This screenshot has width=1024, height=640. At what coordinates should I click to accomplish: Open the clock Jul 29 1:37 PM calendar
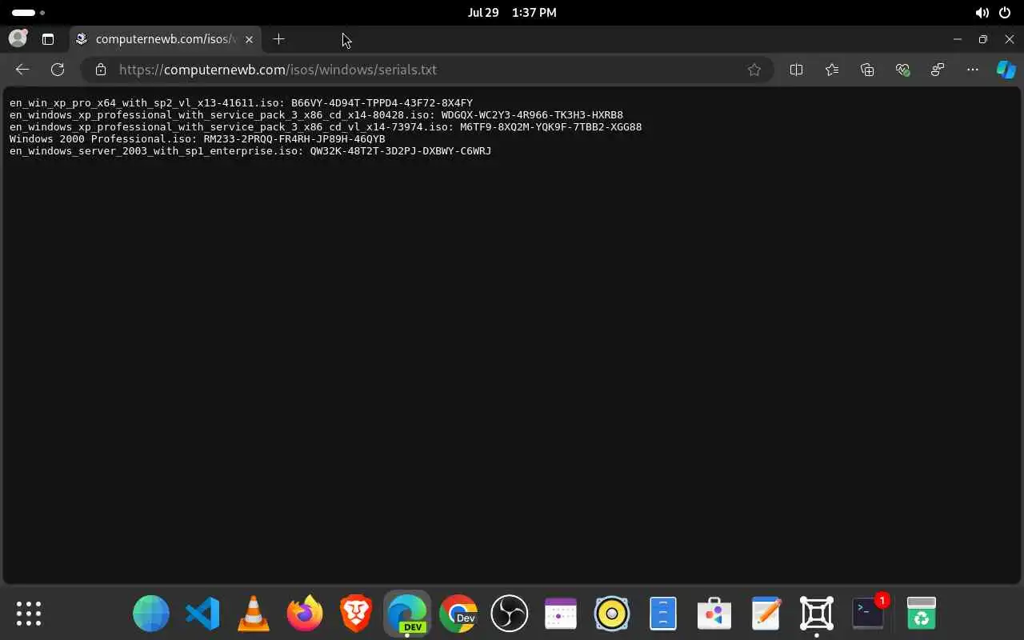[x=512, y=13]
